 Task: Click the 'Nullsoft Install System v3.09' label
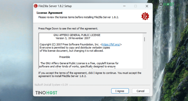point(51,85)
